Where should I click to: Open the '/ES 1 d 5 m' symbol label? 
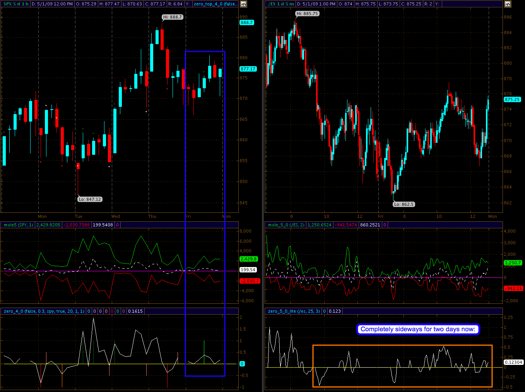tap(281, 4)
